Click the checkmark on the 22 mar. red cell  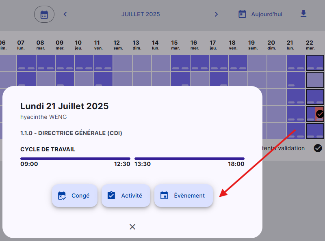[x=320, y=114]
